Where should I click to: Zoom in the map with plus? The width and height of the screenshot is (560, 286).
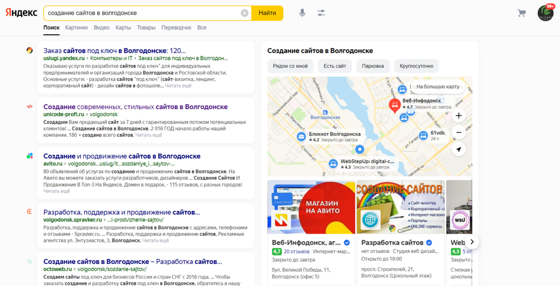pyautogui.click(x=459, y=116)
